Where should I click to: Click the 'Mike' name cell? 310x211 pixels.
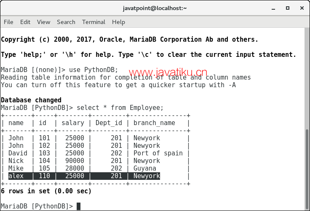coord(16,168)
